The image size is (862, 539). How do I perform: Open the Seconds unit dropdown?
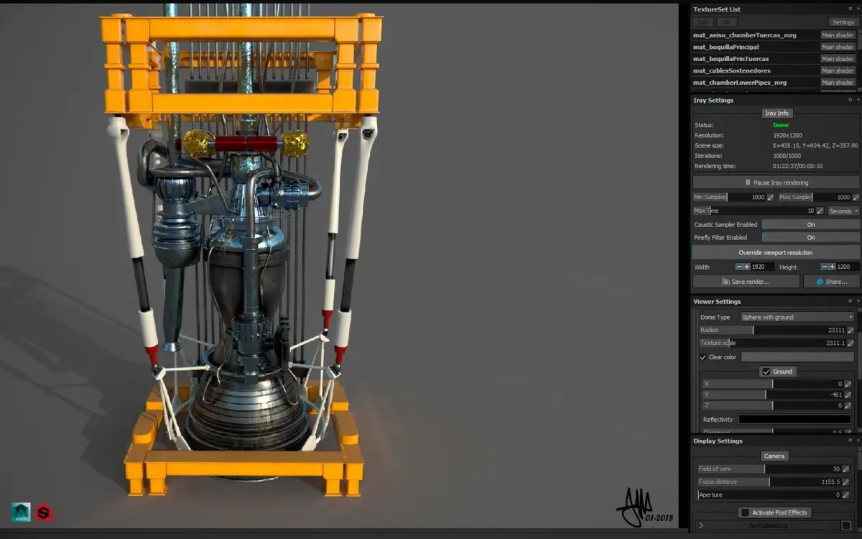(843, 211)
